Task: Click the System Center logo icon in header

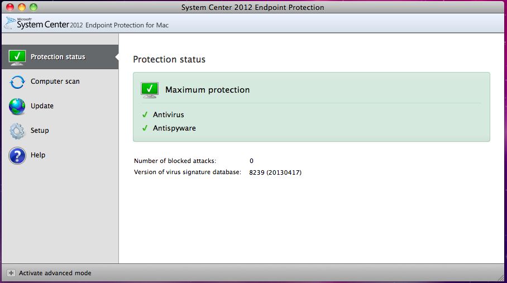Action: click(9, 23)
